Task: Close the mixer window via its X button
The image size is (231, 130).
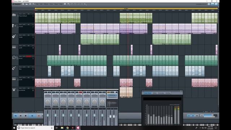Action: click(117, 92)
